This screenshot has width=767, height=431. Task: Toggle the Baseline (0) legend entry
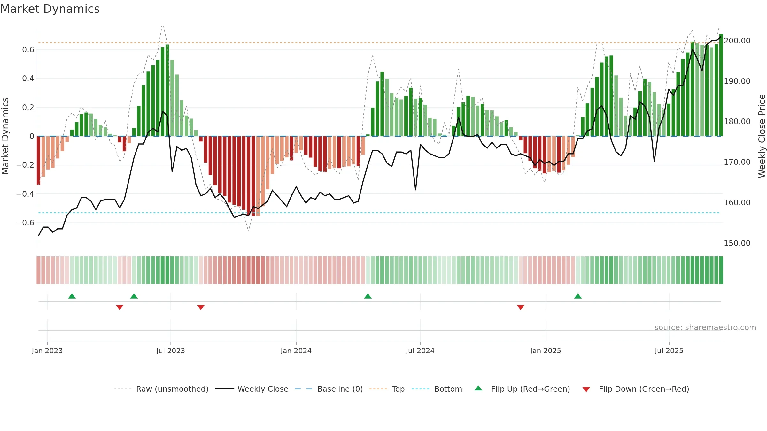(329, 389)
